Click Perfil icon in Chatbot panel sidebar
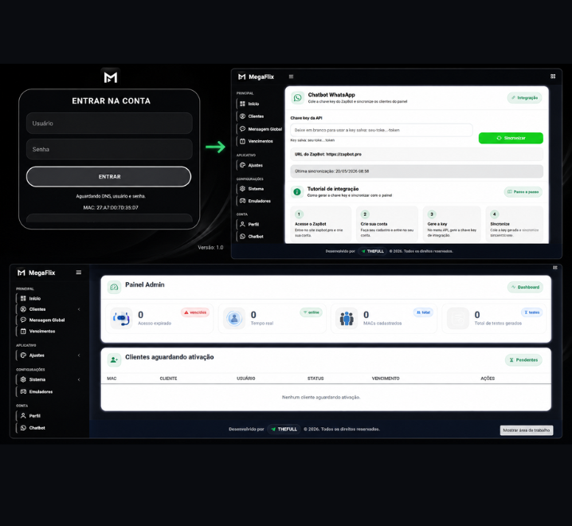Viewport: 572px width, 526px height. [243, 224]
